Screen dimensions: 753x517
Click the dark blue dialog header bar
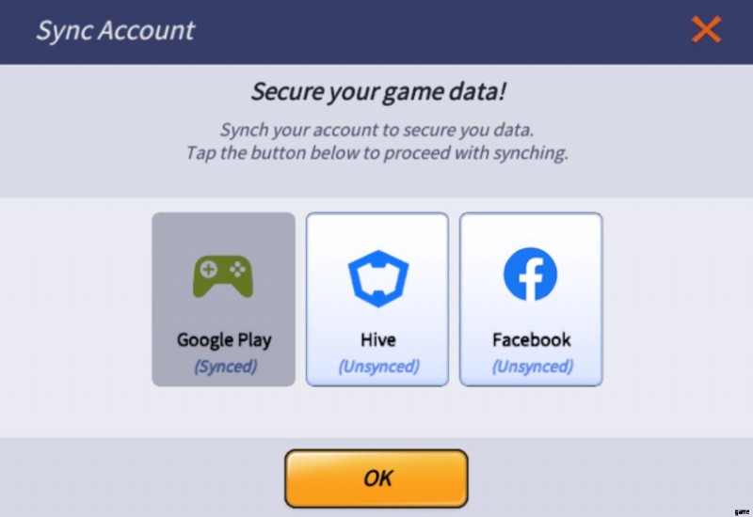[x=376, y=32]
